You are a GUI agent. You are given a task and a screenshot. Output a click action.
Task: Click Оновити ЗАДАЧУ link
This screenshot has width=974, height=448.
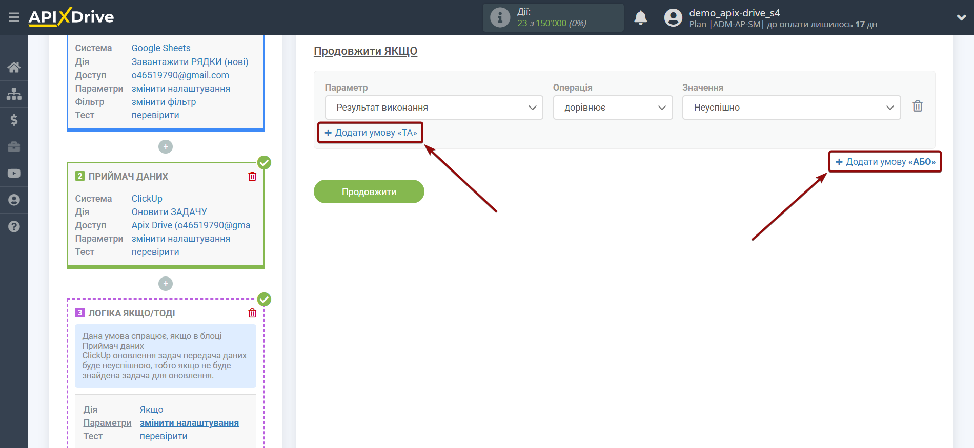click(169, 212)
